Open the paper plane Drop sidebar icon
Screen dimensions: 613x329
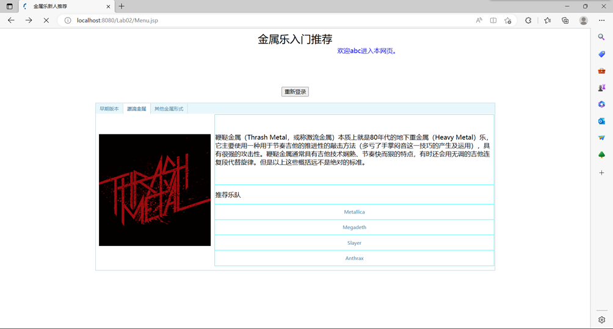601,138
